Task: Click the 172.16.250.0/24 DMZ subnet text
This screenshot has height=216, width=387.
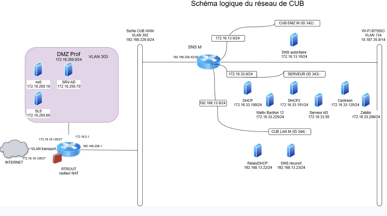Action: click(69, 59)
